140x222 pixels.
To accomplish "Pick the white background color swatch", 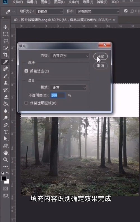I will pyautogui.click(x=7, y=182).
